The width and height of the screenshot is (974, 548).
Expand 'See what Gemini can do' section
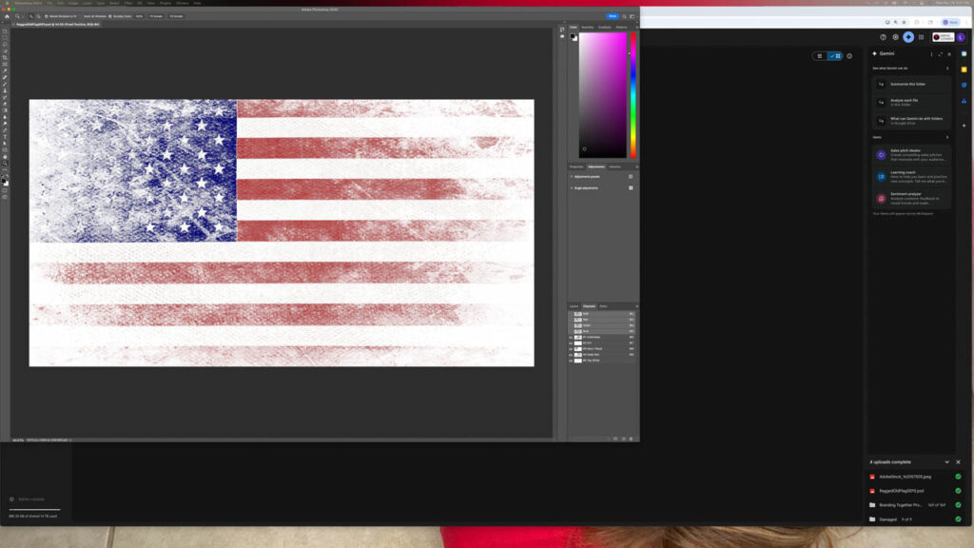coord(947,68)
